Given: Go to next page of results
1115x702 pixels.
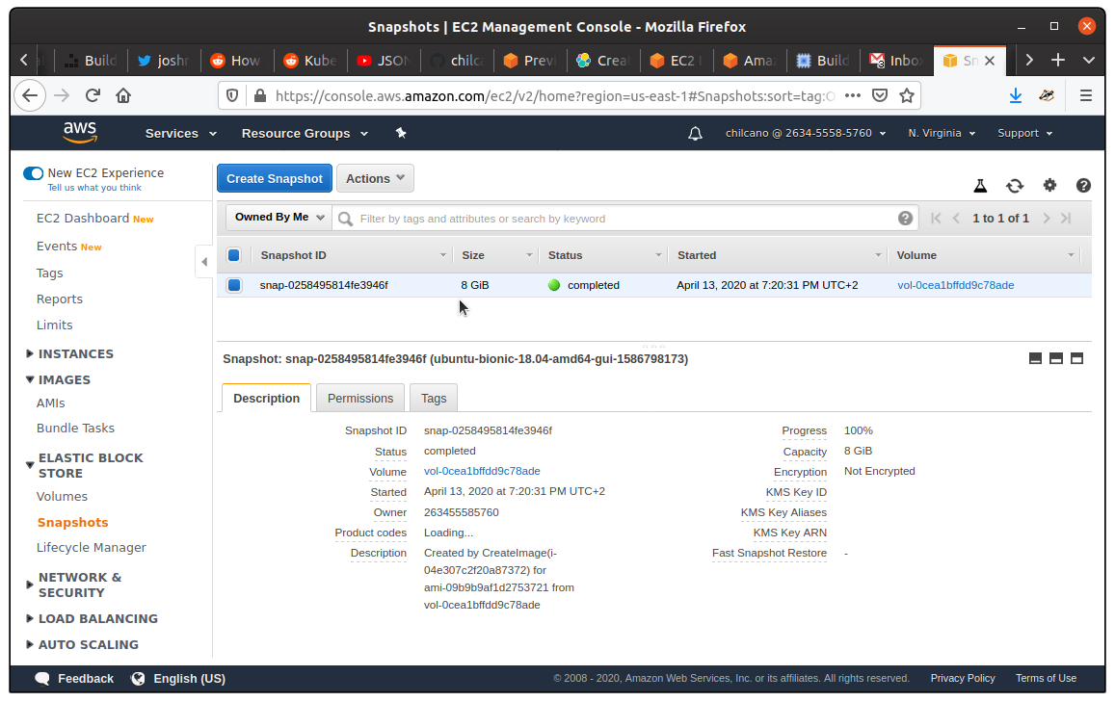Looking at the screenshot, I should point(1046,219).
